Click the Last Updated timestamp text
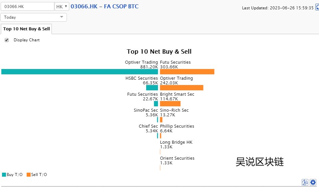The width and height of the screenshot is (319, 187). (x=278, y=8)
